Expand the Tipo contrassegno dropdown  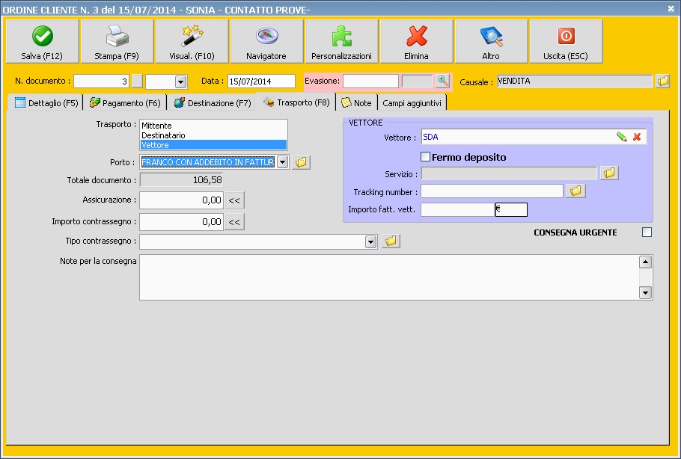[x=370, y=241]
